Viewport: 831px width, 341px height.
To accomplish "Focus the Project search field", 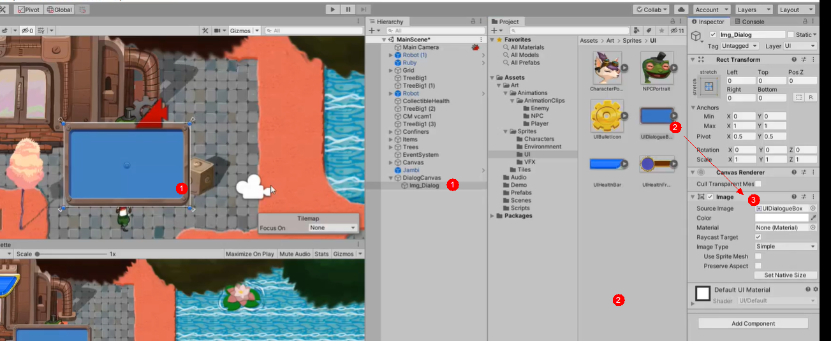I will click(x=568, y=31).
